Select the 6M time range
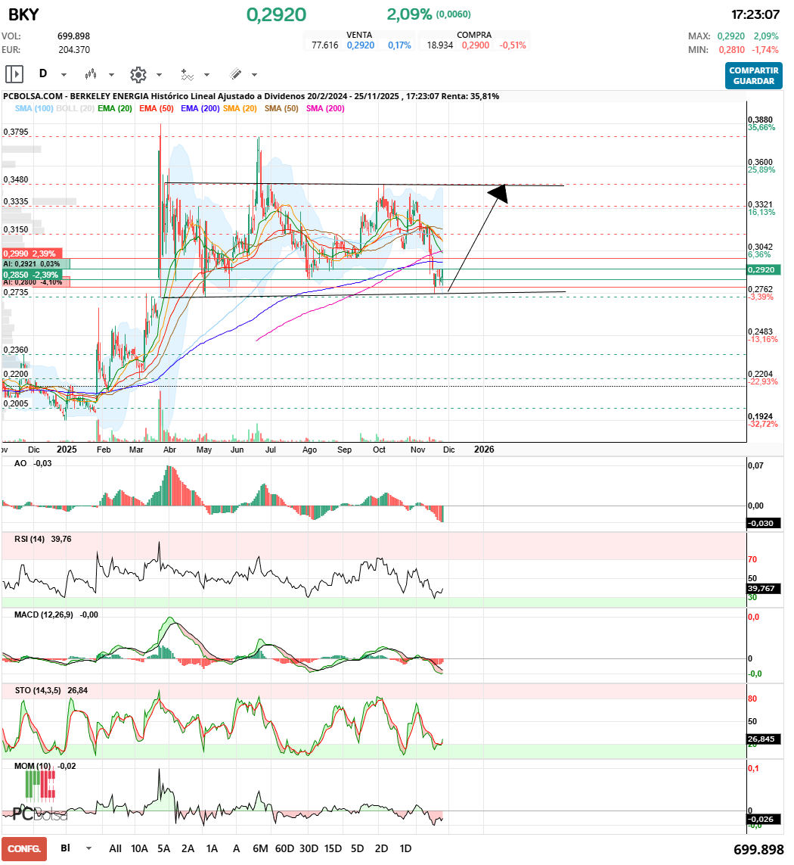The image size is (794, 865). [260, 848]
